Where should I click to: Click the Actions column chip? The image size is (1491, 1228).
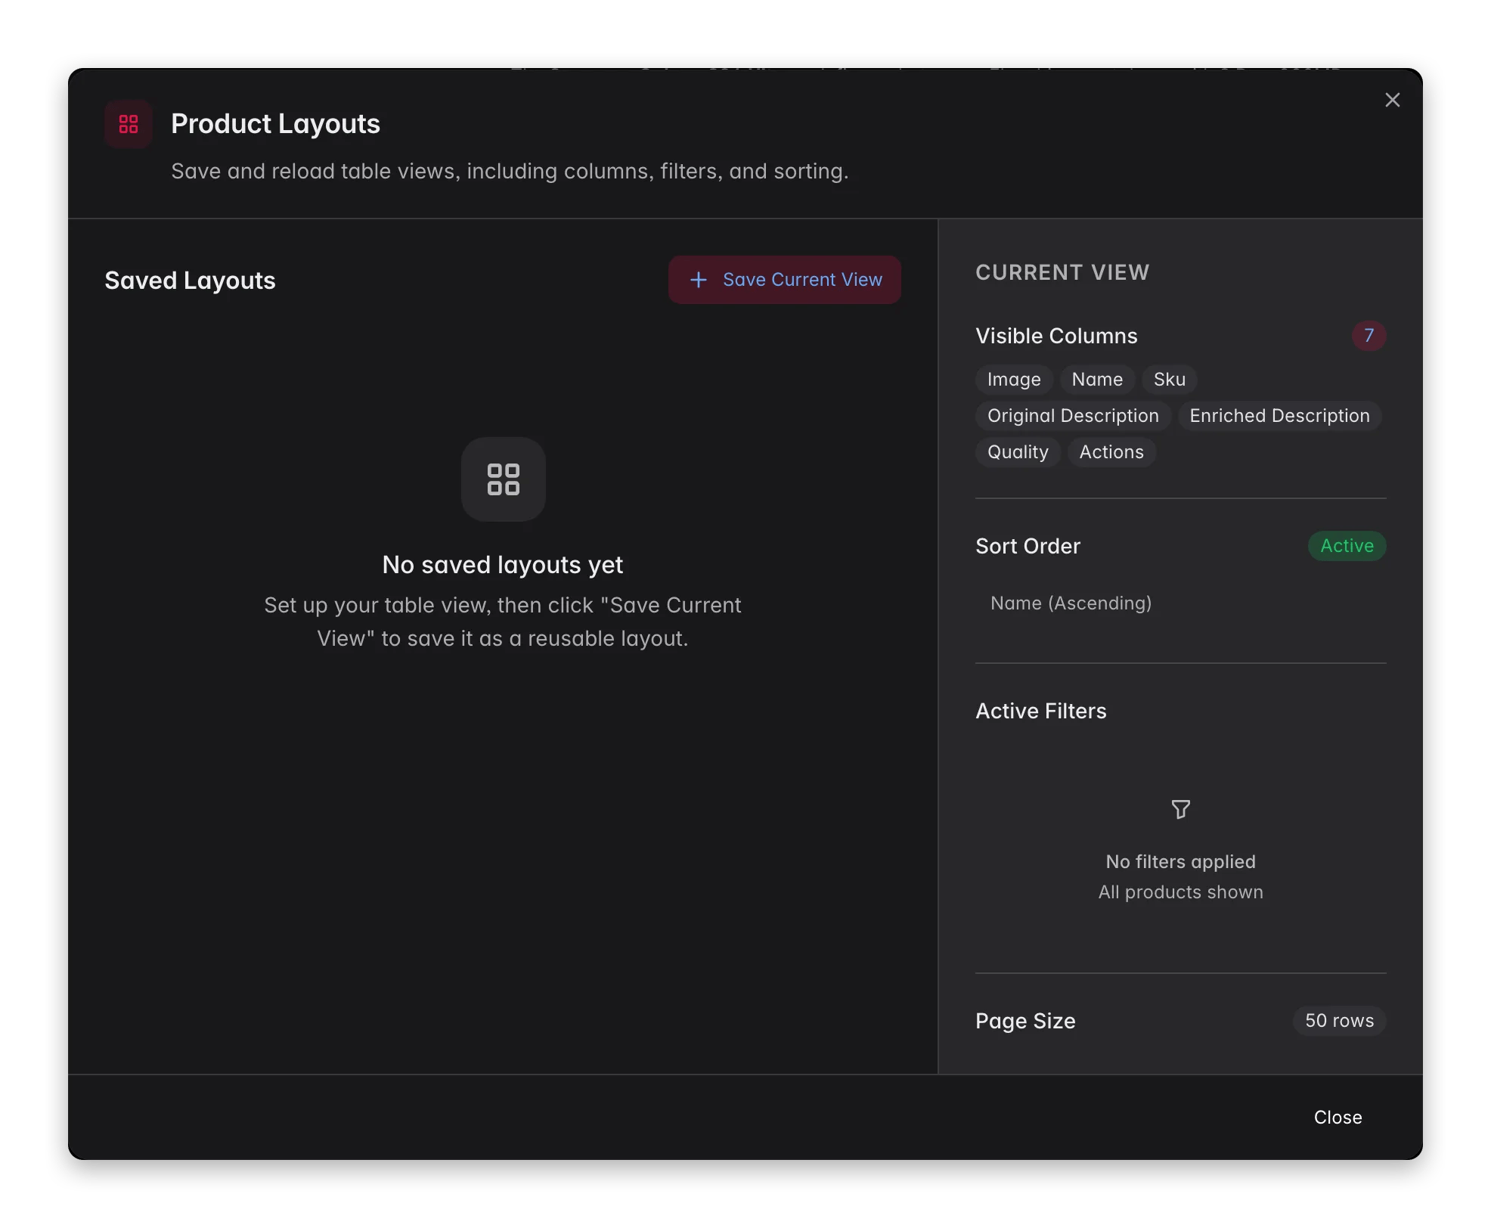point(1111,452)
